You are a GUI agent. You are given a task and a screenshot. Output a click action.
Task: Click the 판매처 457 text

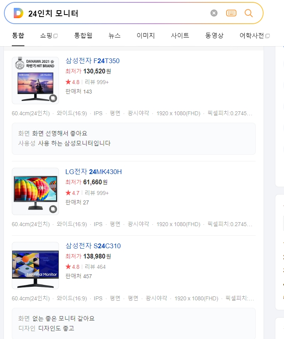(x=79, y=276)
